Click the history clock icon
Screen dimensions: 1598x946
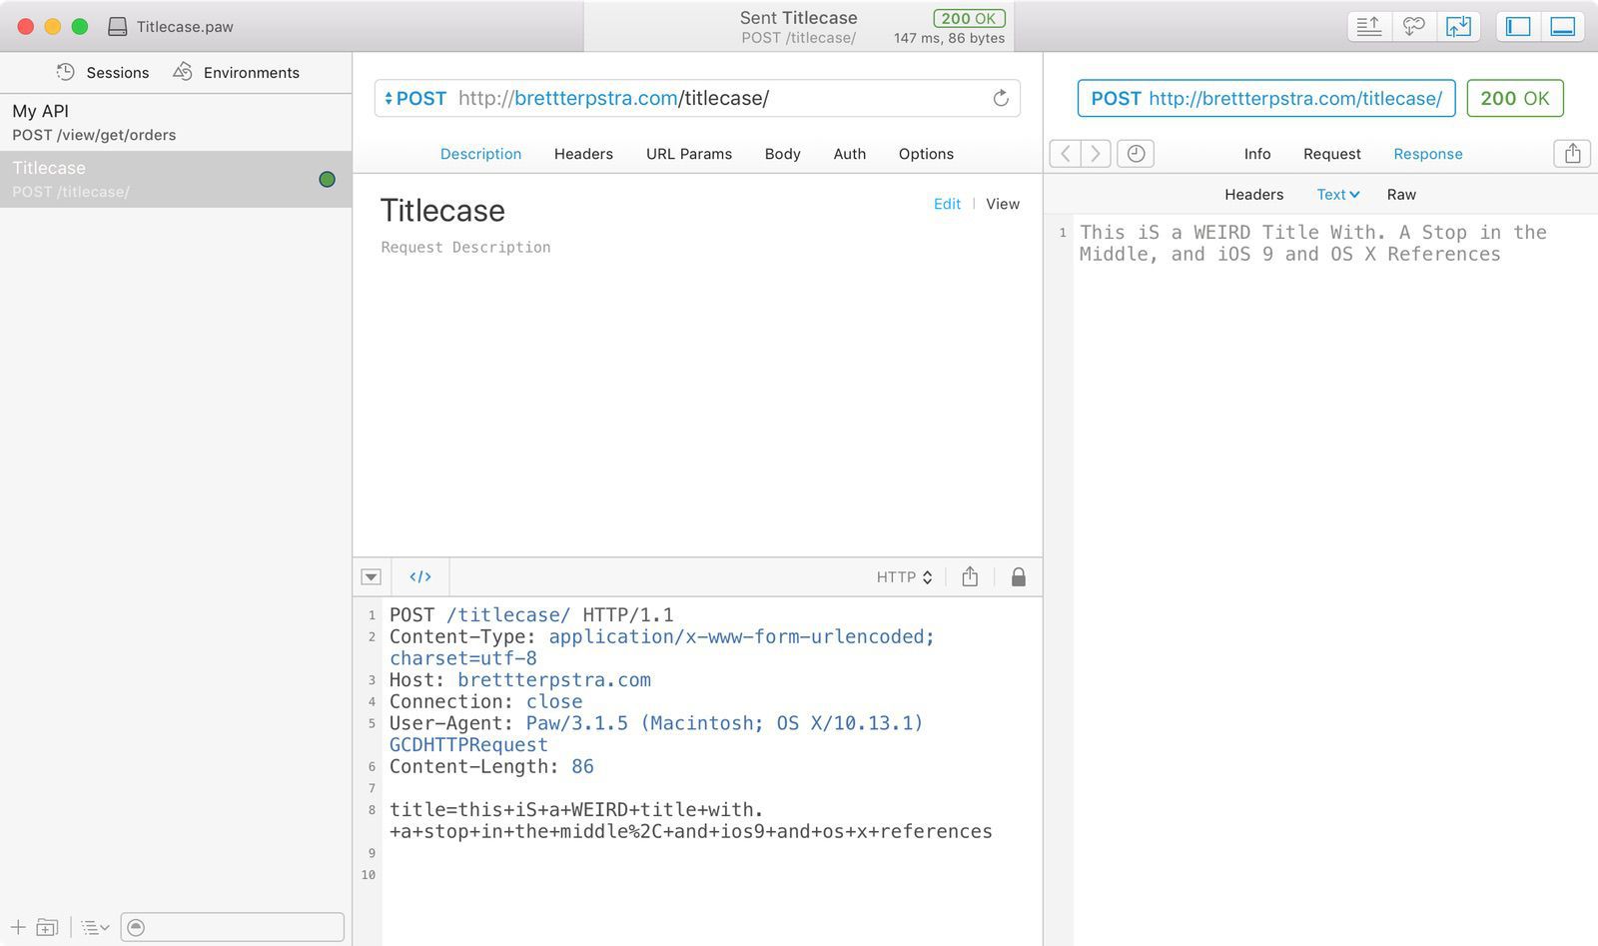coord(1136,153)
